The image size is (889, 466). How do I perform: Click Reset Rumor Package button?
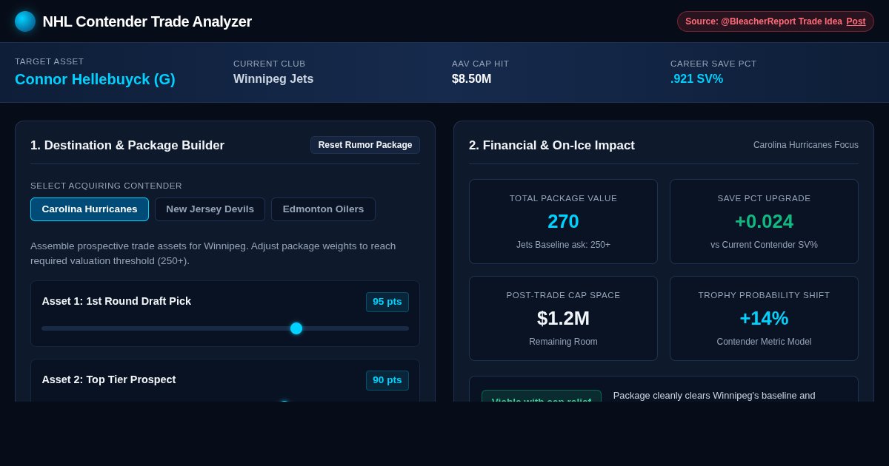tap(365, 145)
